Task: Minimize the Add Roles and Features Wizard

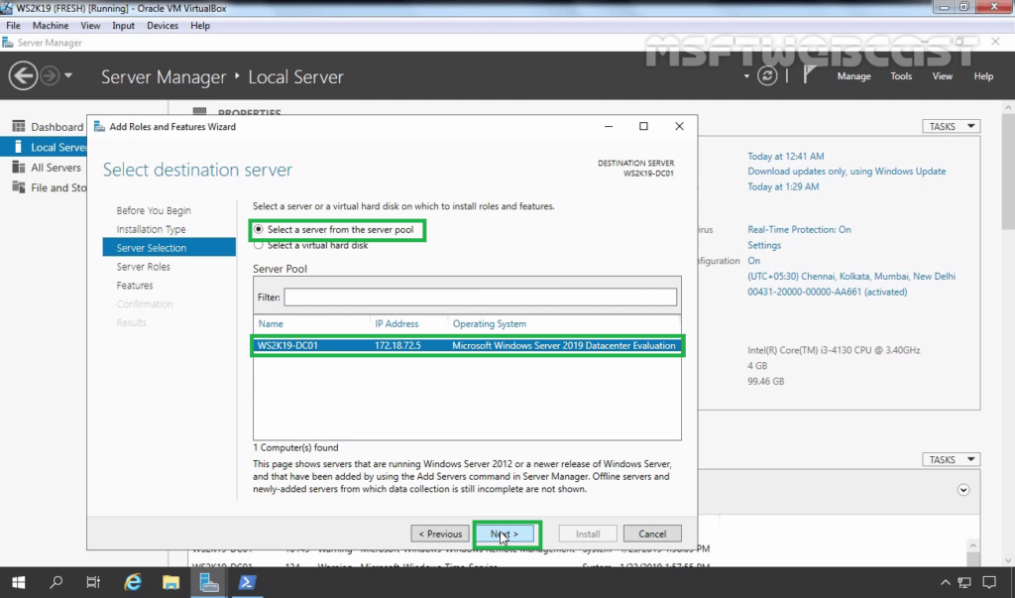Action: (609, 126)
